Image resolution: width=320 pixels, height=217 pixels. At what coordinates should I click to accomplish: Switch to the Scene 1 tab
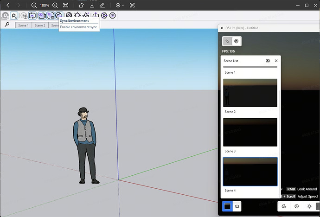23,26
